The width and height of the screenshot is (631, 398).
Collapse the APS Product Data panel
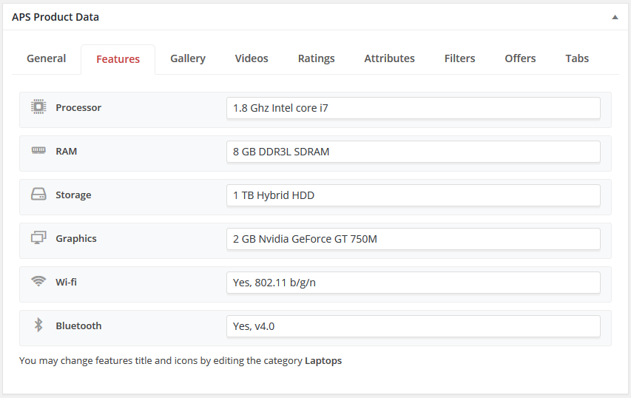[615, 17]
